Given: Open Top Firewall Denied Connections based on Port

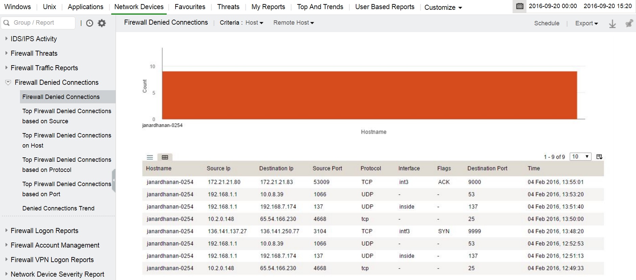Looking at the screenshot, I should [67, 189].
